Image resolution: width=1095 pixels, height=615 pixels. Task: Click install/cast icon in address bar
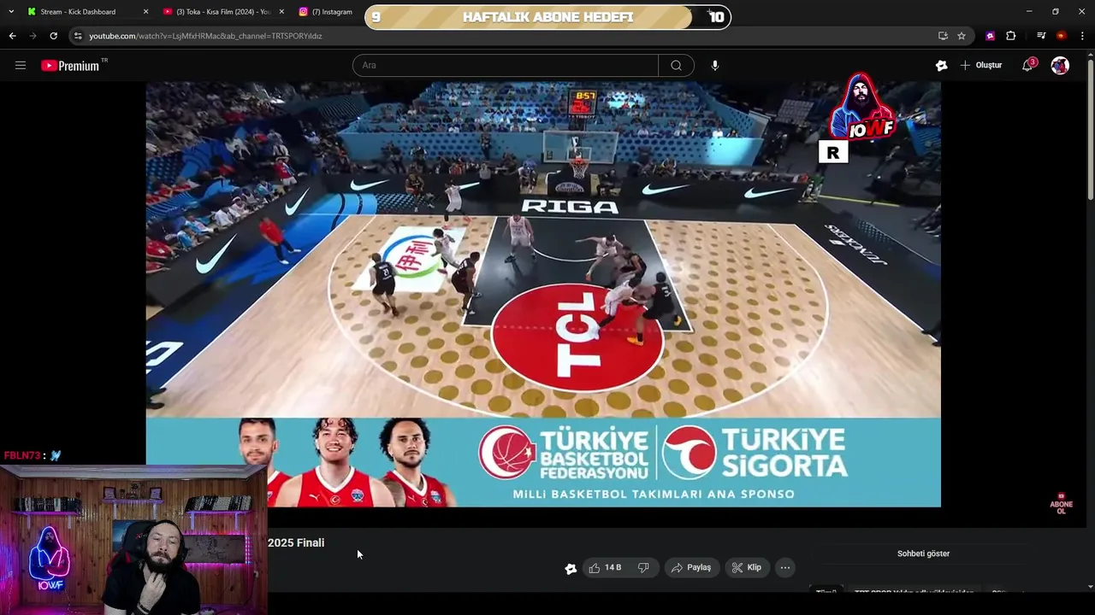click(943, 36)
